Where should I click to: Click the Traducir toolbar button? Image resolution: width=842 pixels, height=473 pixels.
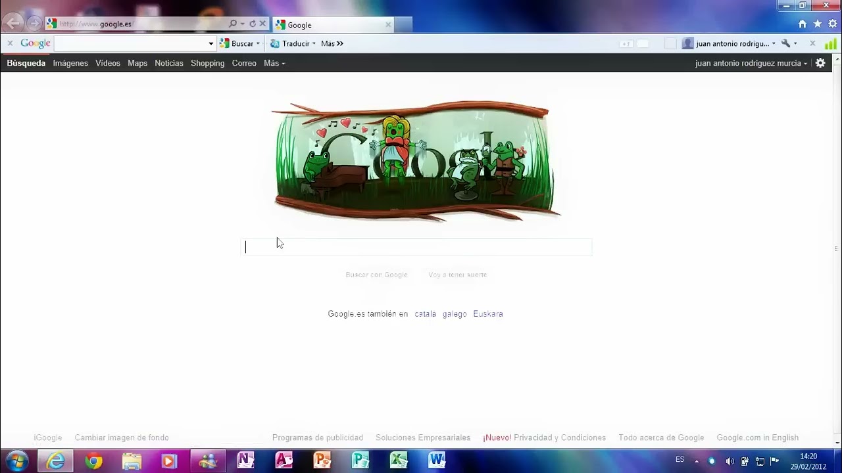[289, 43]
